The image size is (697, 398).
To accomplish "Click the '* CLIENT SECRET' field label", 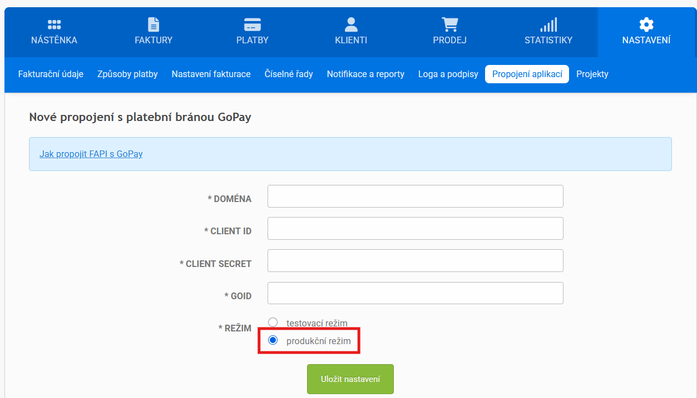I will pyautogui.click(x=215, y=264).
